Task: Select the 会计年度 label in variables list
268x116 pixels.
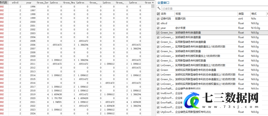Action: click(x=180, y=28)
